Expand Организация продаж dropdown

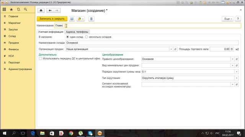pos(171,49)
